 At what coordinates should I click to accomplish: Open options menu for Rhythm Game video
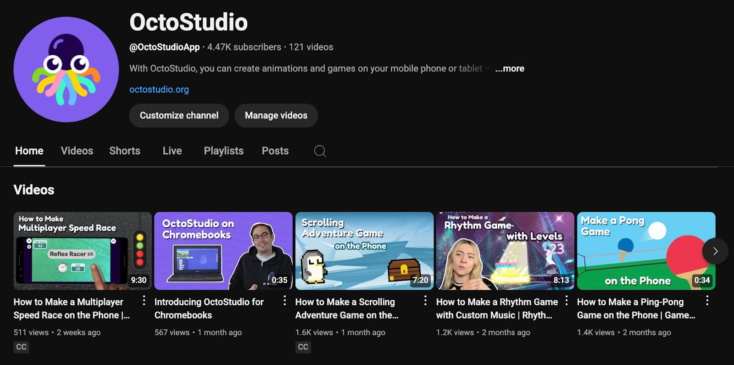click(567, 301)
